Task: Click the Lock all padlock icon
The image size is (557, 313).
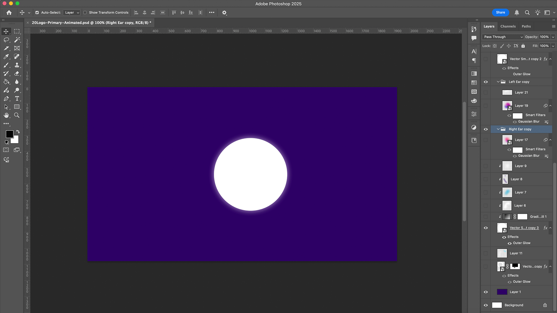Action: 523,46
